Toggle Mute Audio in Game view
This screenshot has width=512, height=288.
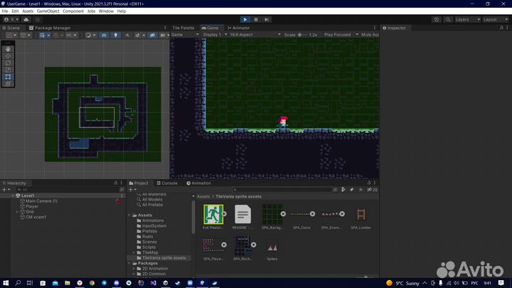[x=370, y=35]
